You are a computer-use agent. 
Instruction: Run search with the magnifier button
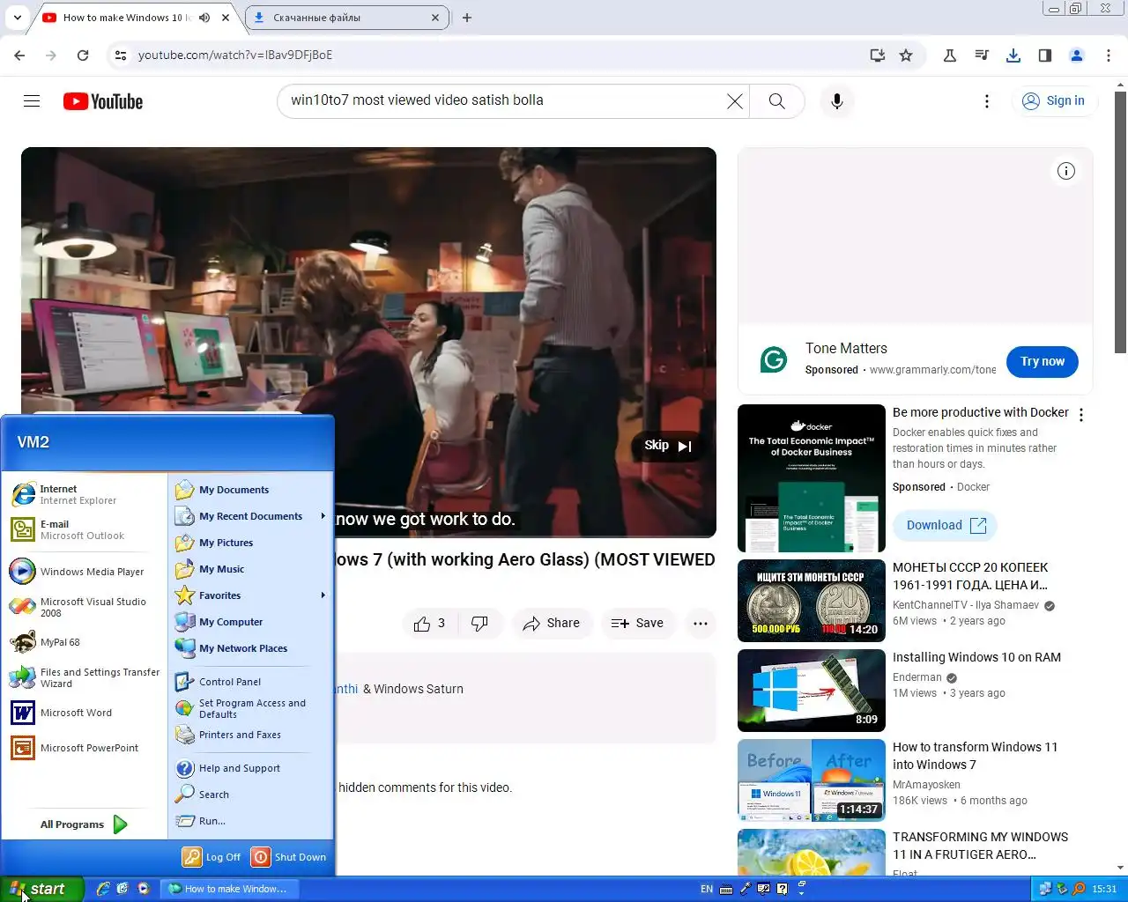pos(776,101)
